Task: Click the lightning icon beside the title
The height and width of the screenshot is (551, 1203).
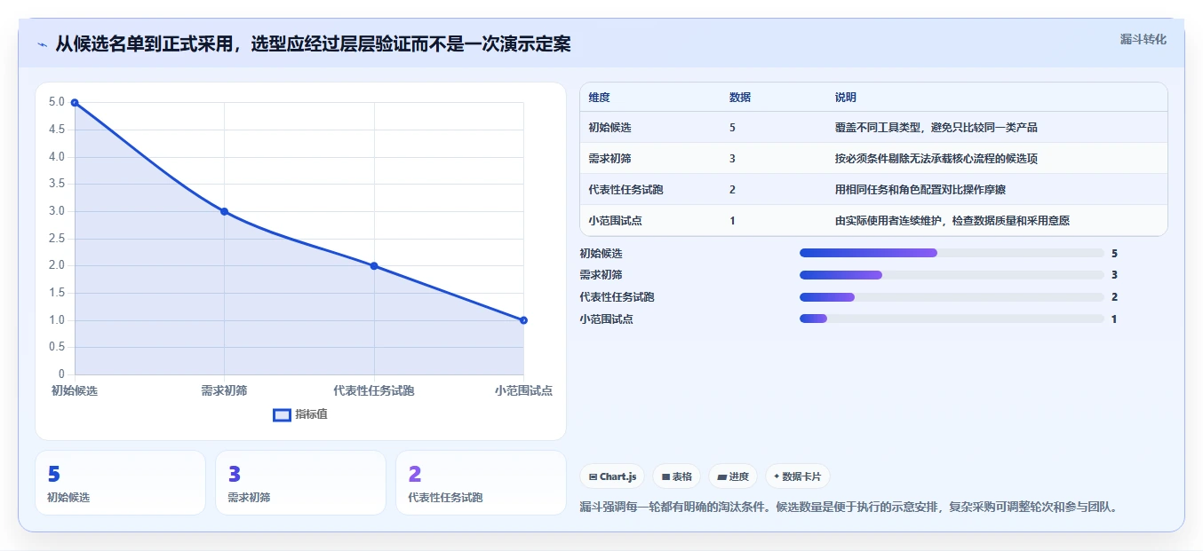Action: pyautogui.click(x=43, y=44)
